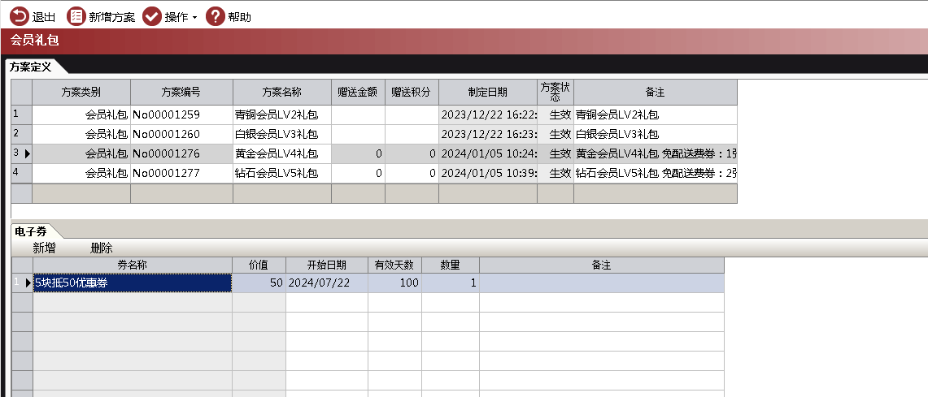
Task: Click the 帮助 label text
Action: click(240, 17)
